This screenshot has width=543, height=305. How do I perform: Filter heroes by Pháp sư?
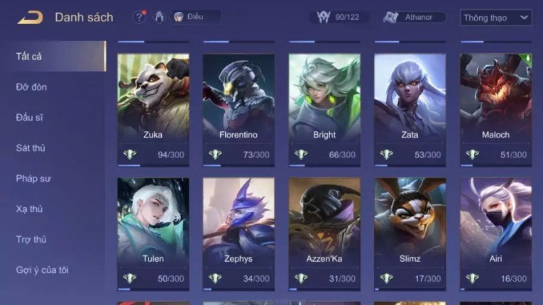point(33,179)
